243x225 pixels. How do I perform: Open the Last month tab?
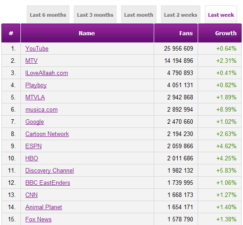[x=139, y=14]
